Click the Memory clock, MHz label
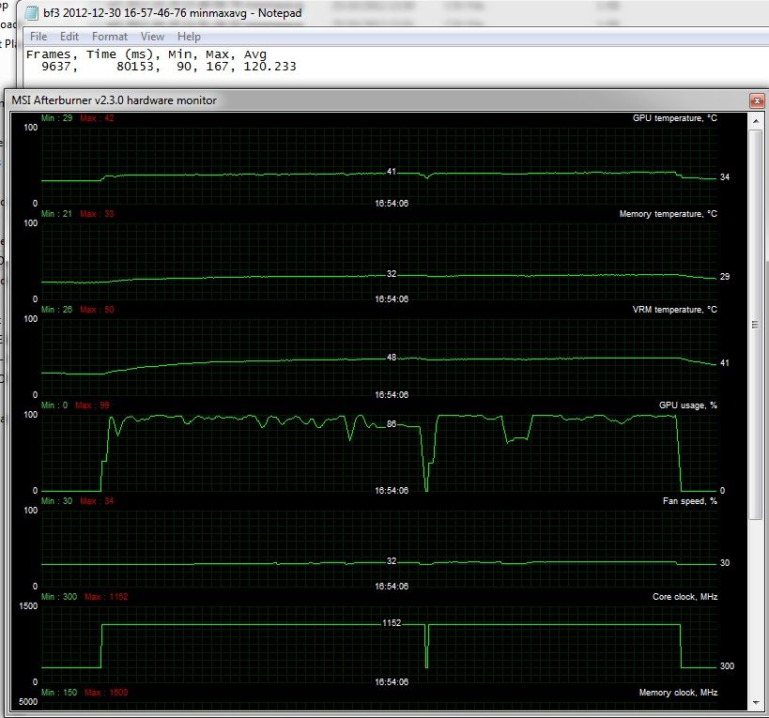Screen dimensions: 769x718 [x=678, y=693]
